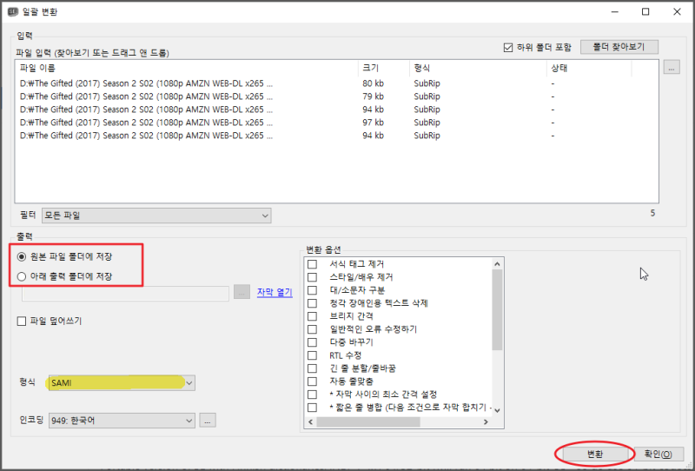Open the 인코딩 949: 한국어 dropdown
This screenshot has height=471, width=695.
click(122, 421)
